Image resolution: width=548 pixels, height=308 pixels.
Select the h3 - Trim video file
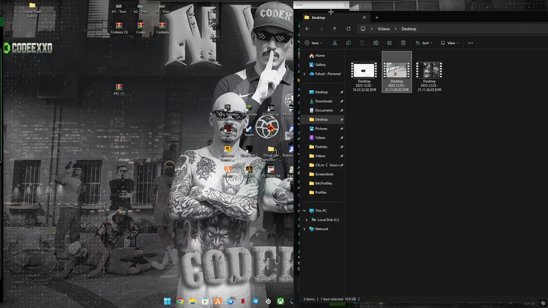162,9
